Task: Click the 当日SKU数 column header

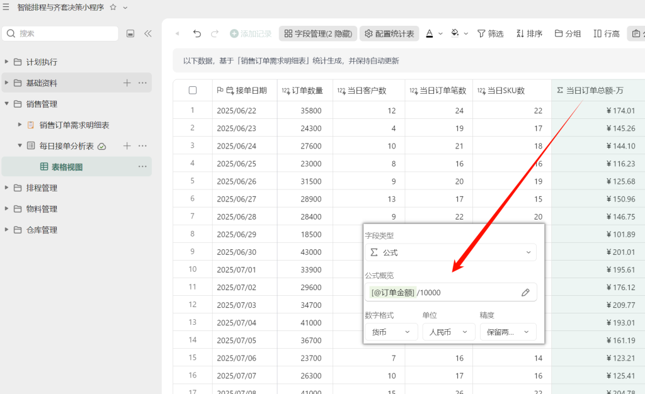Action: [x=512, y=91]
